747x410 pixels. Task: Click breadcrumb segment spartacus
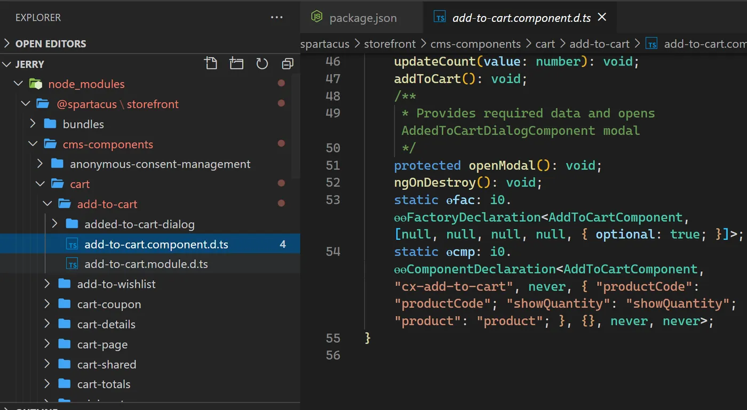325,44
